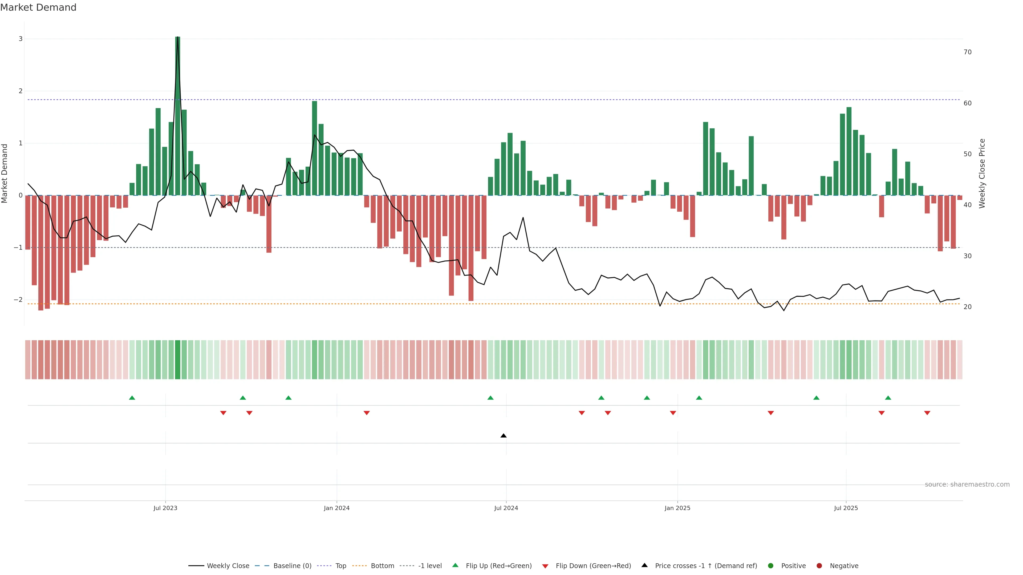Click the Market Demand chart title

(x=38, y=7)
